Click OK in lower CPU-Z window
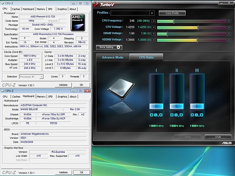This screenshot has width=235, height=176. point(82,172)
